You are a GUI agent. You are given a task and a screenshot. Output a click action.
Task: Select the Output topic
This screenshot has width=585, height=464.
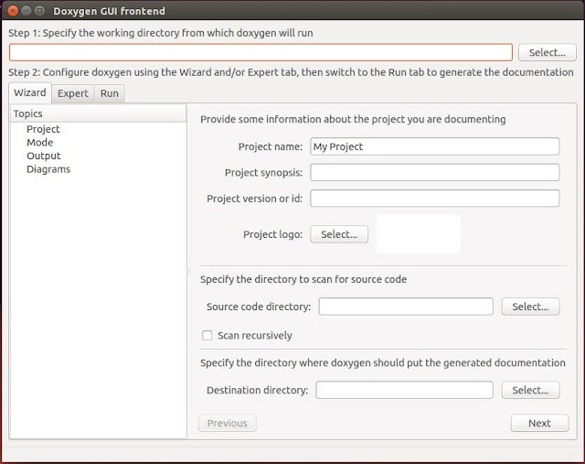click(44, 156)
